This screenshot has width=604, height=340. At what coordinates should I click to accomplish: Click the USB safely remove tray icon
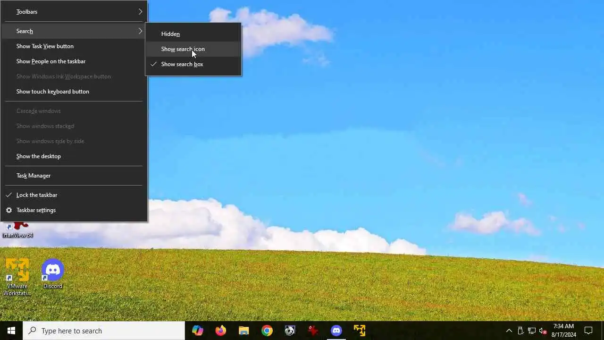point(520,331)
